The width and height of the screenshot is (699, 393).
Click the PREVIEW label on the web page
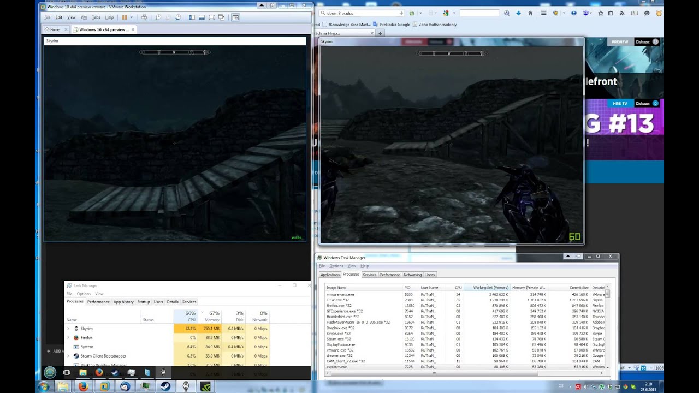tap(620, 42)
